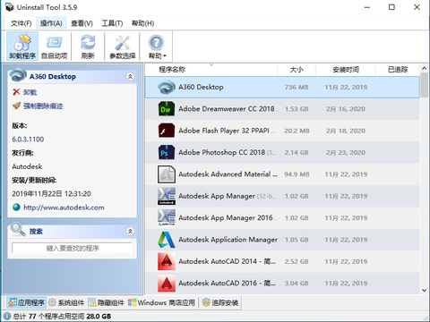Click the Adobe Dreamweaver CC 2018 Dw icon
This screenshot has width=430, height=322.
tap(167, 109)
